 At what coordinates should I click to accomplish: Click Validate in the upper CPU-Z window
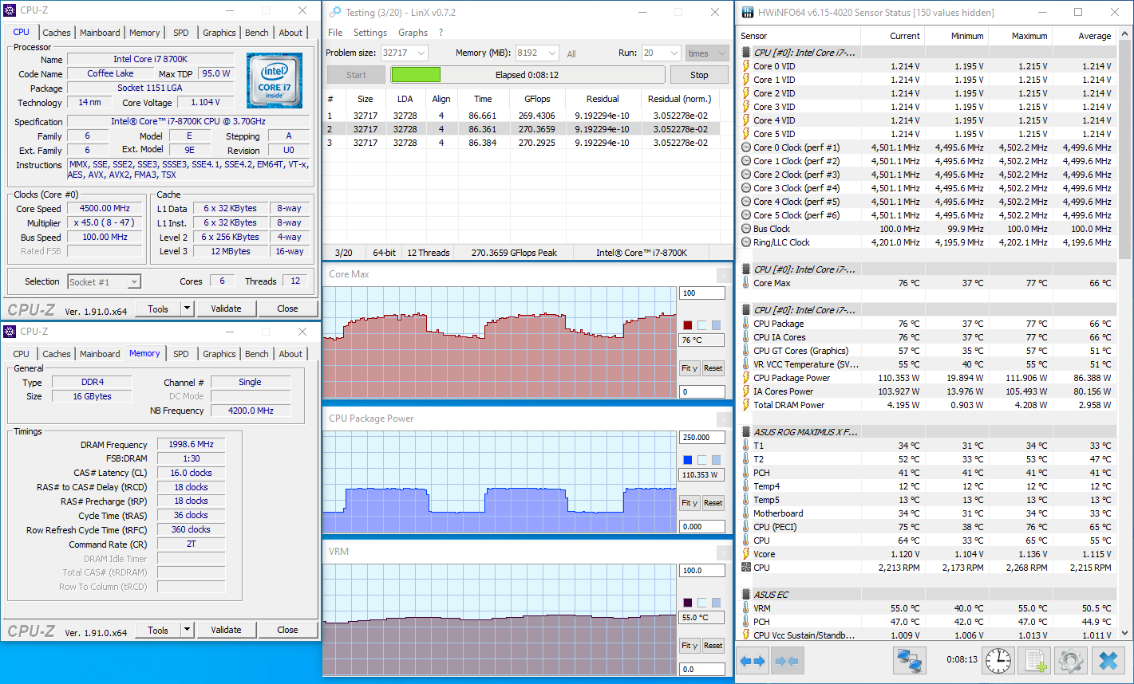226,309
